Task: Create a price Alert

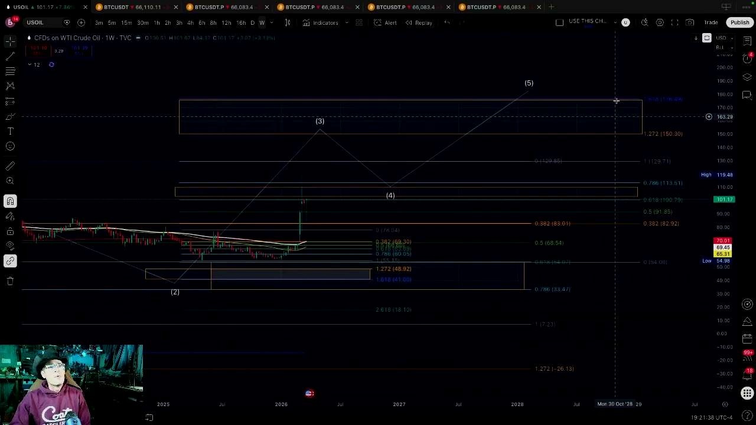Action: (x=385, y=22)
